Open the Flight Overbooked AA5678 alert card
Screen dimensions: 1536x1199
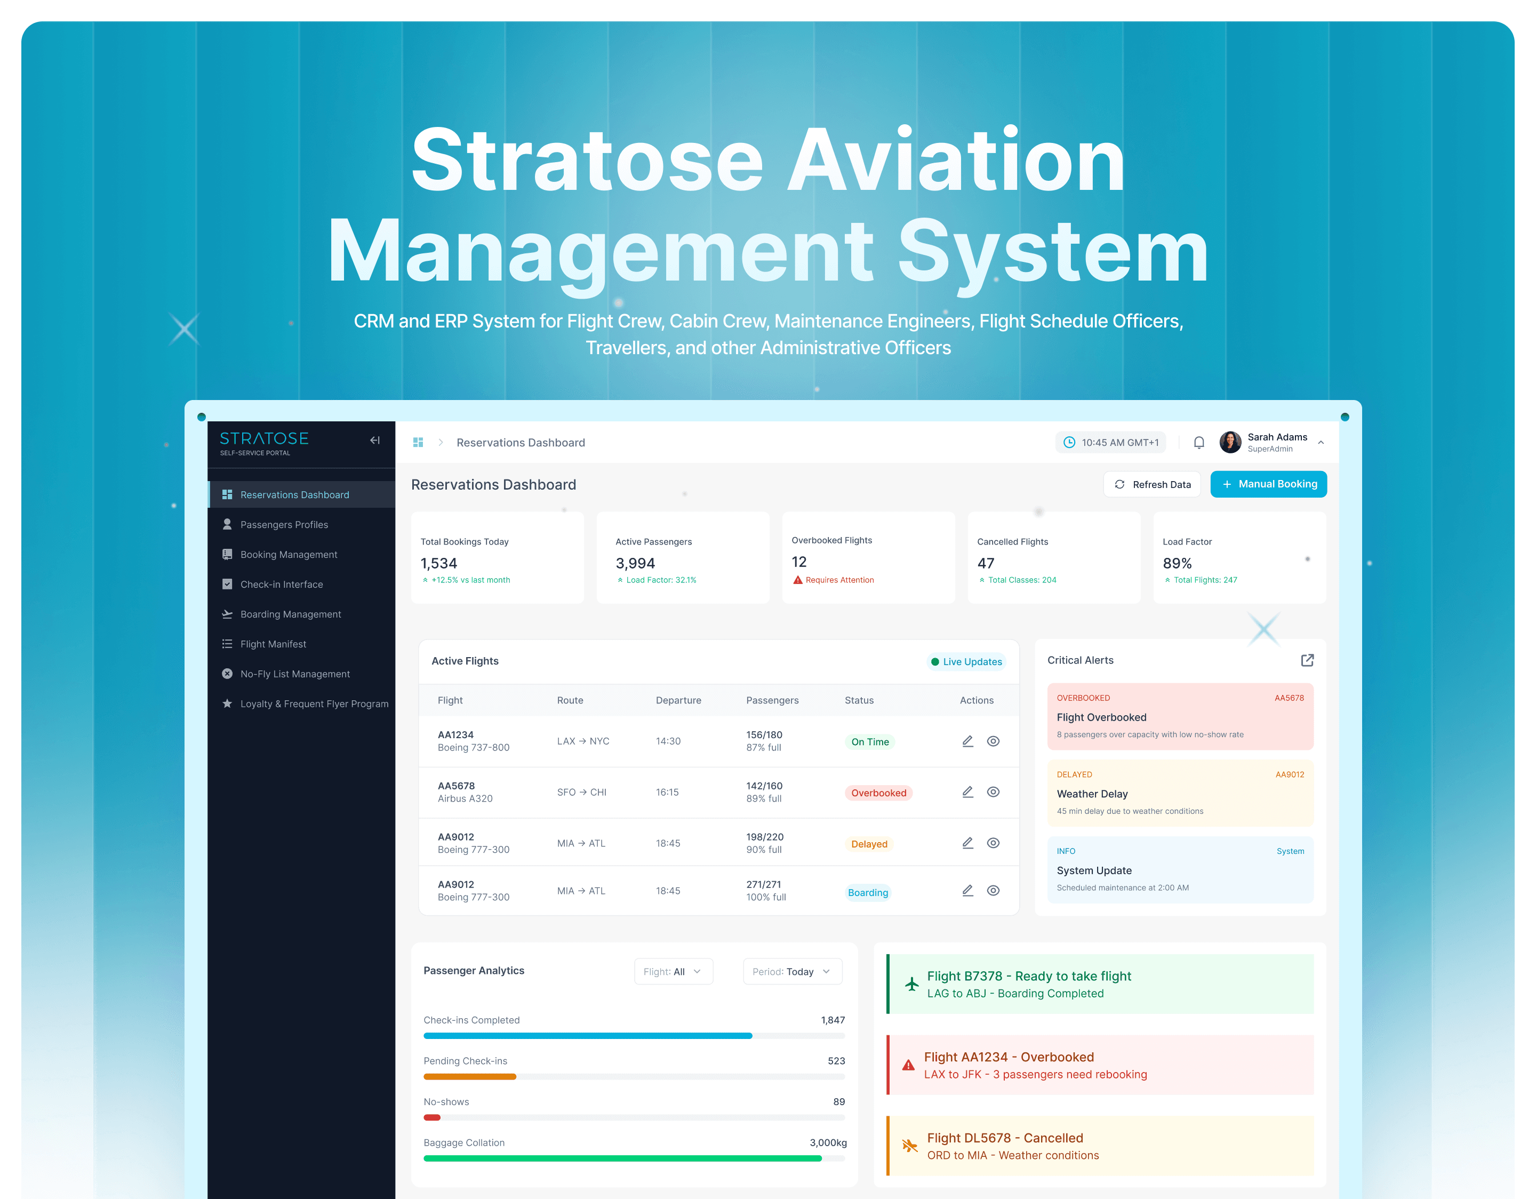pyautogui.click(x=1179, y=717)
